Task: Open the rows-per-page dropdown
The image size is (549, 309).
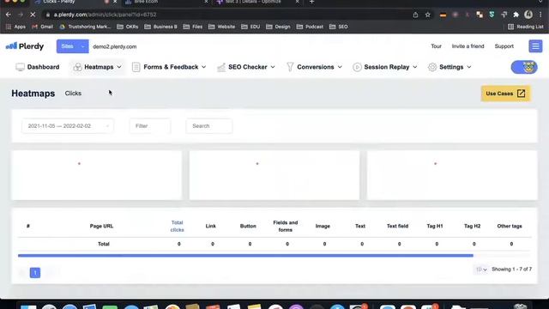Action: click(x=481, y=270)
